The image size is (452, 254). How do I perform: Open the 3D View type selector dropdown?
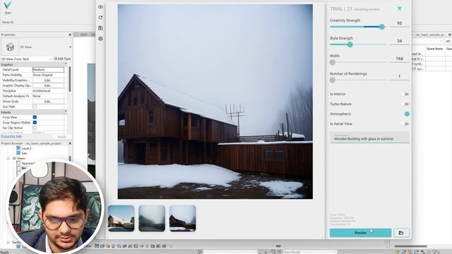coord(70,47)
